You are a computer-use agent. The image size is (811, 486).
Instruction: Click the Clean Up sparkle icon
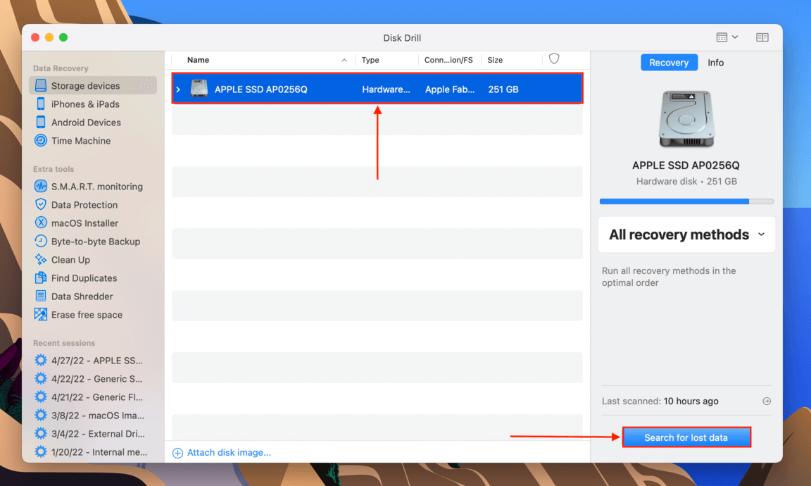click(x=40, y=259)
